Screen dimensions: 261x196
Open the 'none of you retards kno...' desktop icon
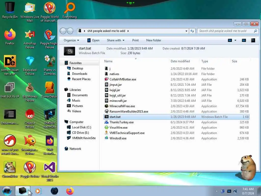(x=10, y=145)
